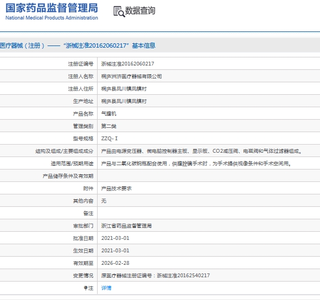Select attachment value 产品技术要求
The height and width of the screenshot is (300, 320).
[x=116, y=188]
